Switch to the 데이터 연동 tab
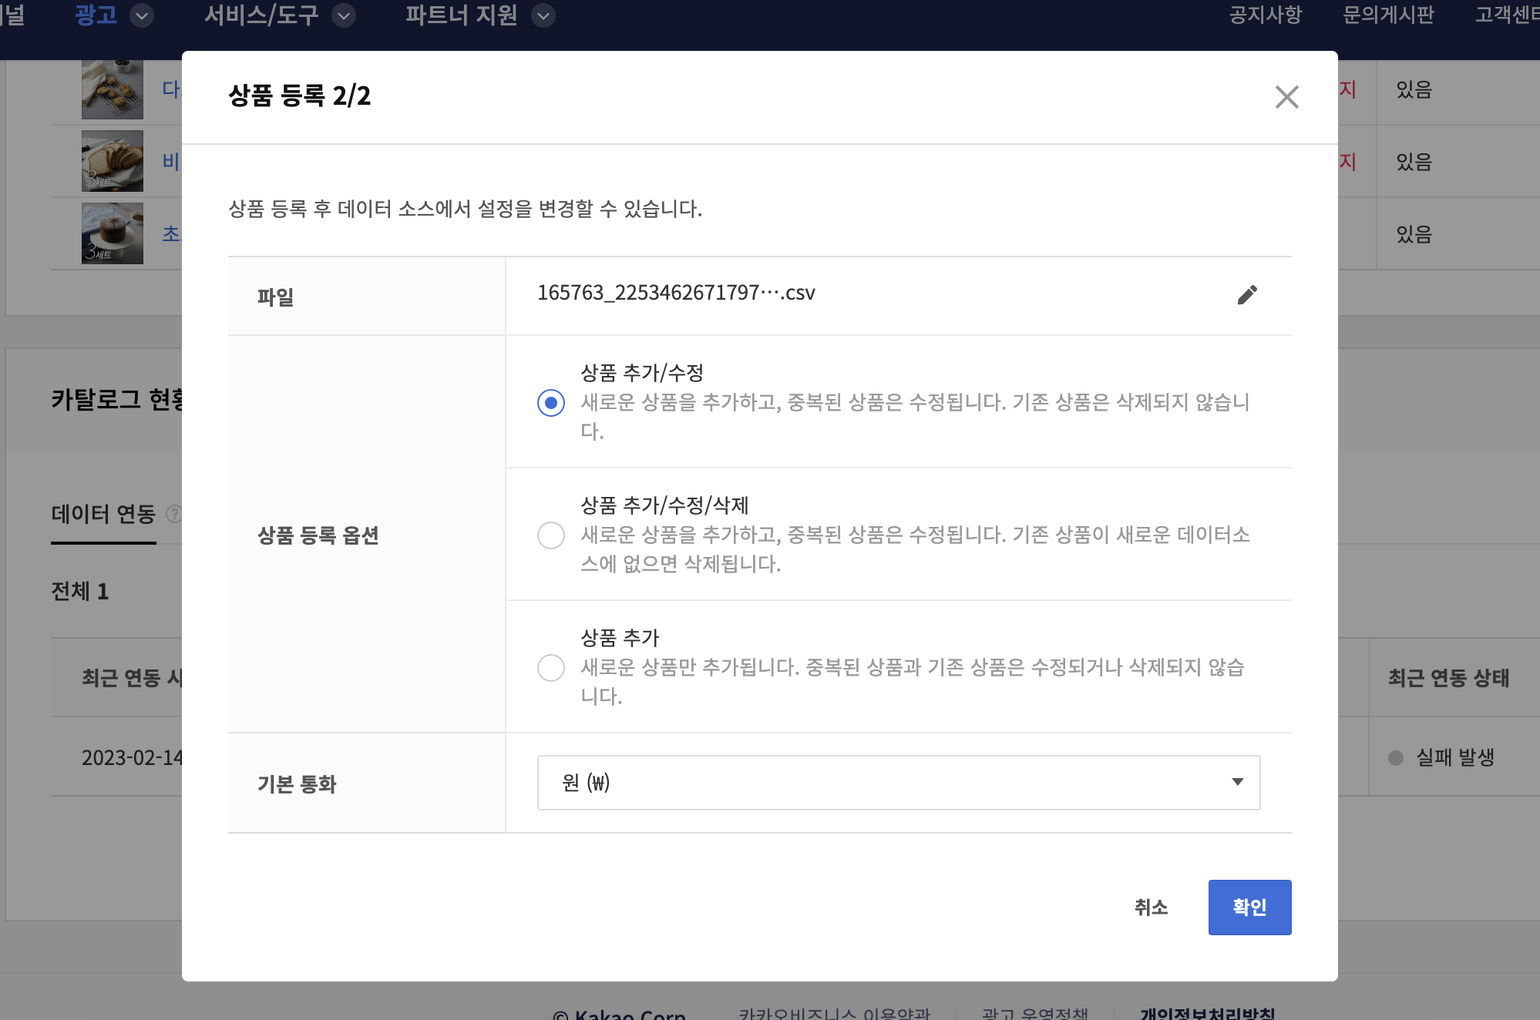Viewport: 1540px width, 1020px height. (x=103, y=514)
